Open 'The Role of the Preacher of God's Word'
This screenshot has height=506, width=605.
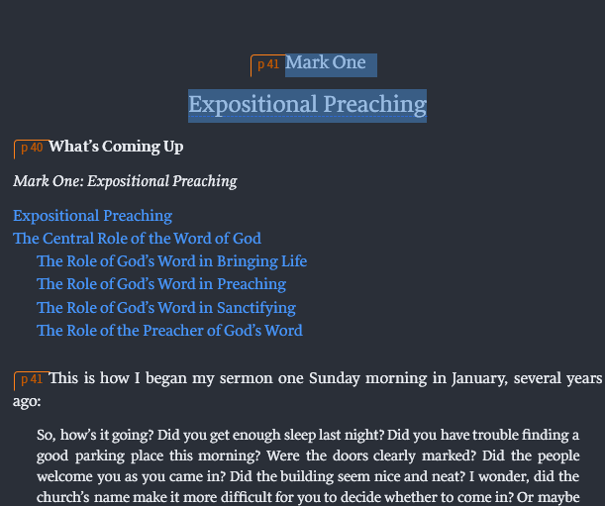(169, 331)
